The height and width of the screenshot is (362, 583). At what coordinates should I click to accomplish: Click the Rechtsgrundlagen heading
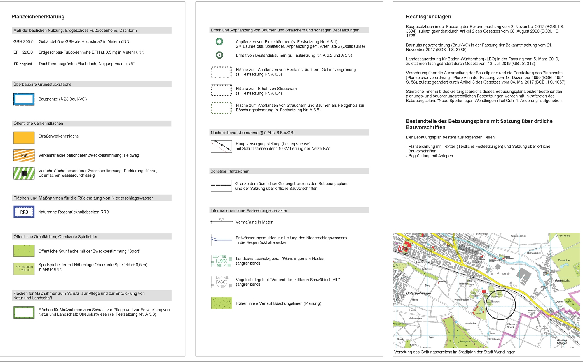point(428,17)
